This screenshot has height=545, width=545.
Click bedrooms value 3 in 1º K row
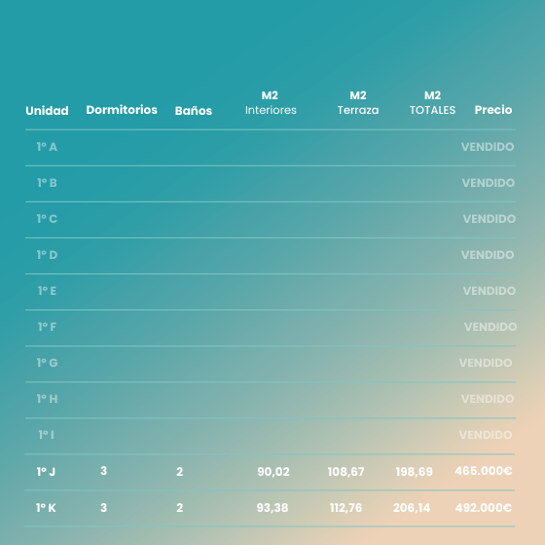[x=103, y=508]
